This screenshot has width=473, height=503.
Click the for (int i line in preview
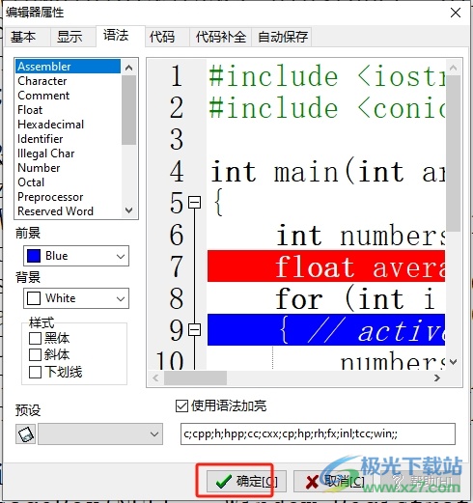(x=355, y=298)
